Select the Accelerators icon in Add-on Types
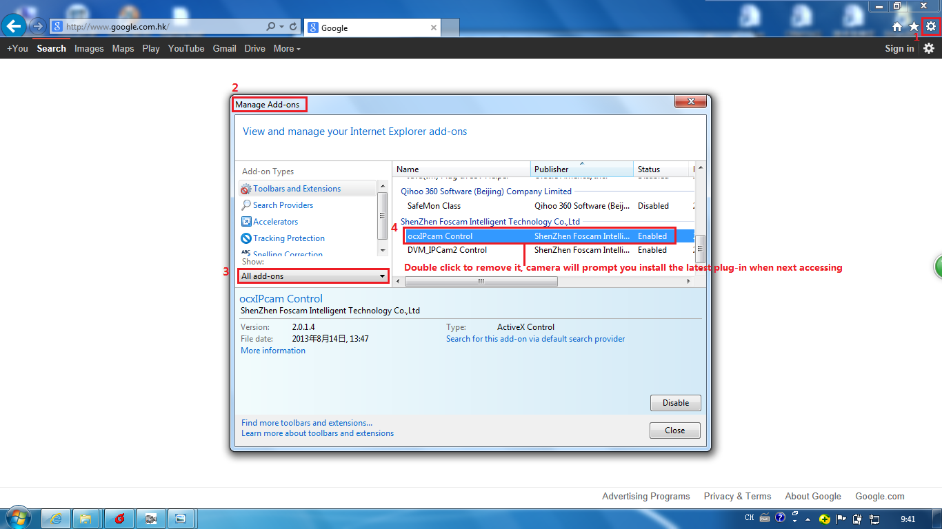This screenshot has height=529, width=942. tap(246, 222)
